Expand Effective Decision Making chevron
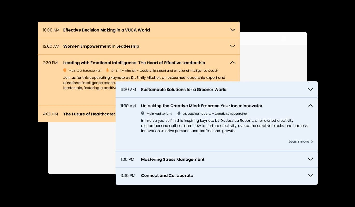The image size is (355, 207). coord(232,30)
